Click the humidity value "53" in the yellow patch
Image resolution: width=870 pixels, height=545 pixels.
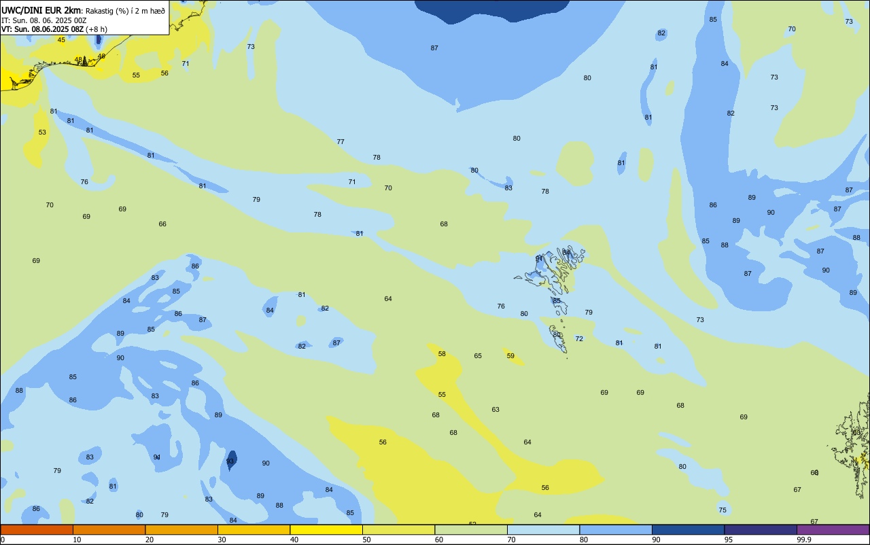click(42, 133)
